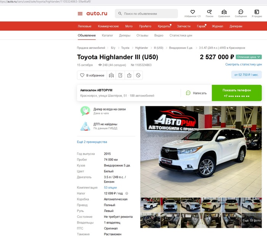
Task: Click 3.5 AT (249 л.с.) 4WD breadcrumb
Action: (x=222, y=48)
